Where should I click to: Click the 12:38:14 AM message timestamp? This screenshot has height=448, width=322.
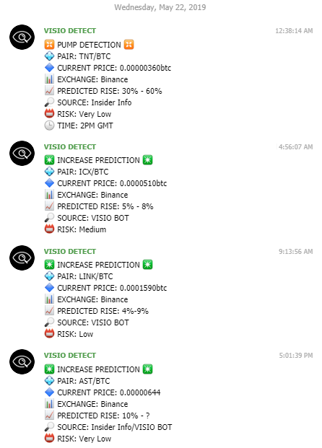tap(294, 31)
